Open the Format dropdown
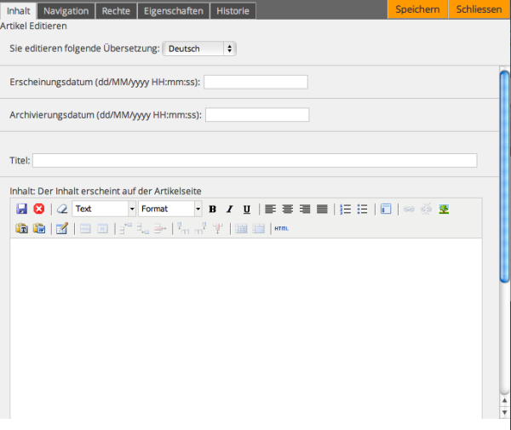Viewport: 511px width, 430px height. click(170, 209)
